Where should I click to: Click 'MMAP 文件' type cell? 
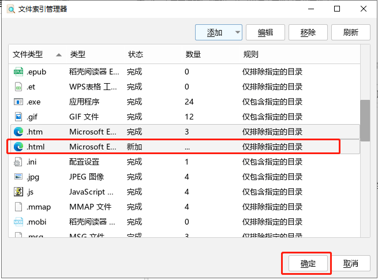[90, 207]
